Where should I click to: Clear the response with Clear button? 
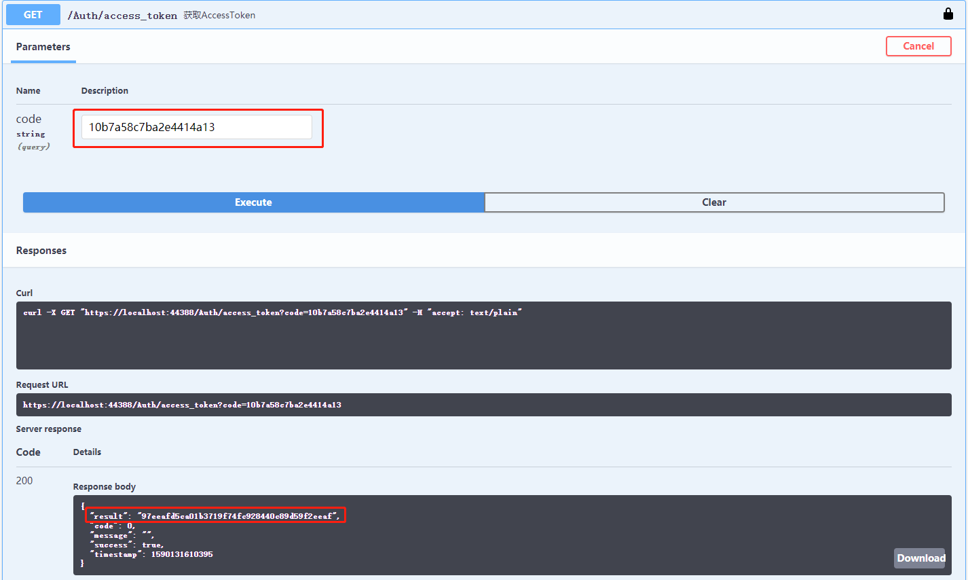(x=714, y=202)
